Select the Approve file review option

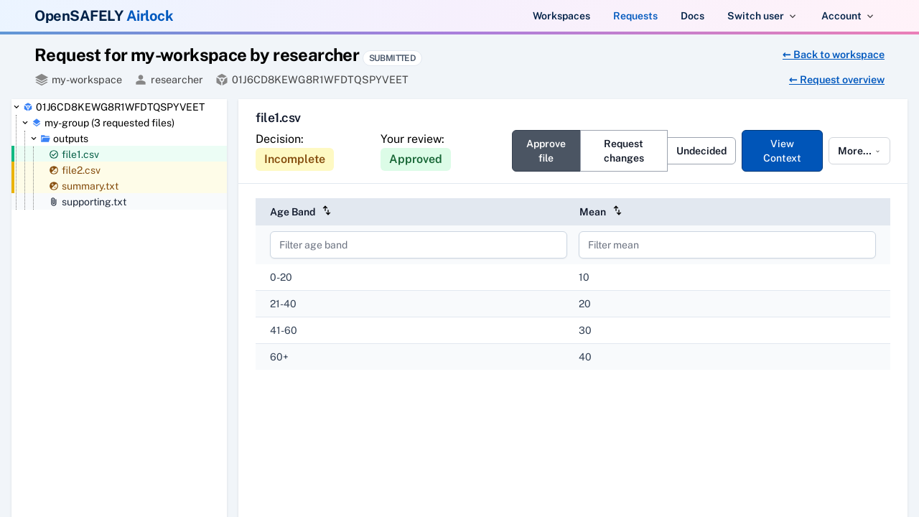pyautogui.click(x=546, y=151)
